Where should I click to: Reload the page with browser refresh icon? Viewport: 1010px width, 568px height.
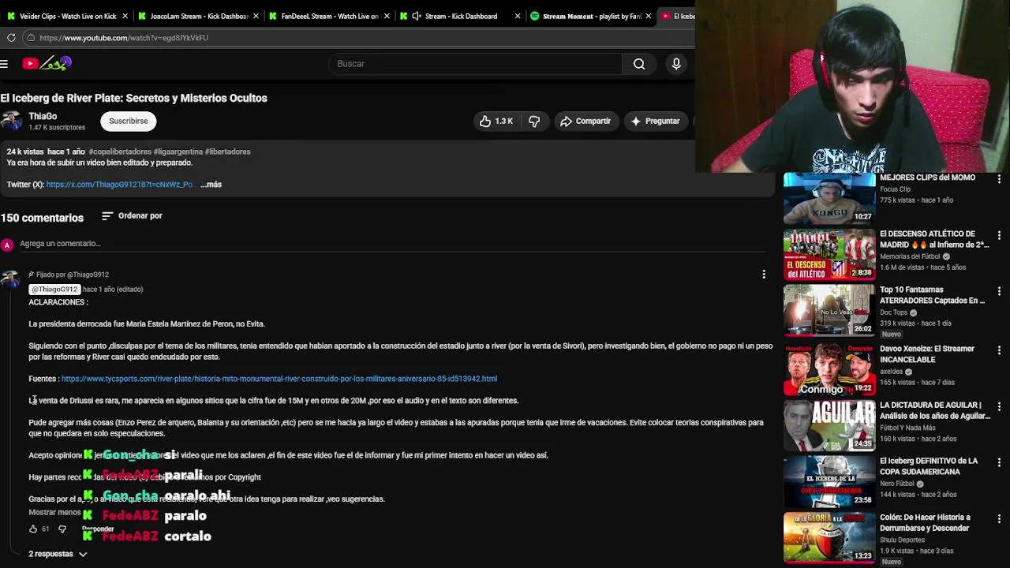[11, 37]
